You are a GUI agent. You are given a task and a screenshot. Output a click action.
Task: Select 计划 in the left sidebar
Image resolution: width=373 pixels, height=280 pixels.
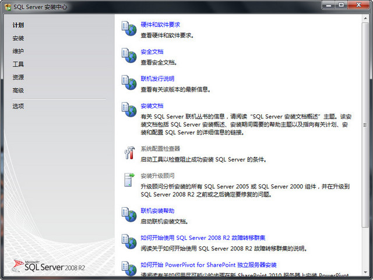pos(18,25)
